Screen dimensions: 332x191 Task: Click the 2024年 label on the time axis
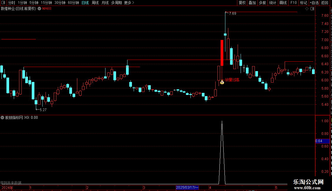tap(7, 188)
